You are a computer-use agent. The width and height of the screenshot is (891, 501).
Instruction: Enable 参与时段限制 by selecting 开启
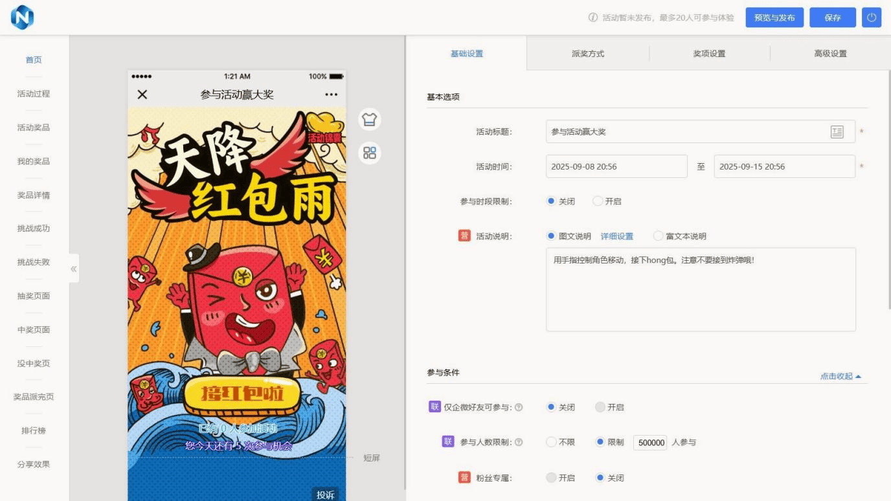(x=598, y=201)
